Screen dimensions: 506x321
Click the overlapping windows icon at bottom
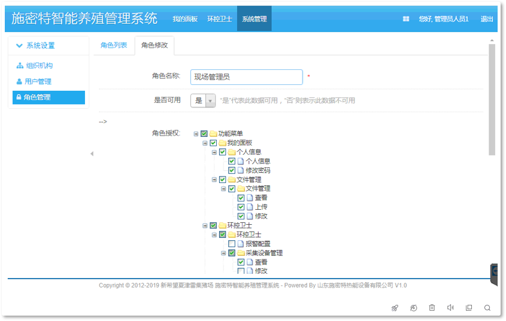pos(469,308)
